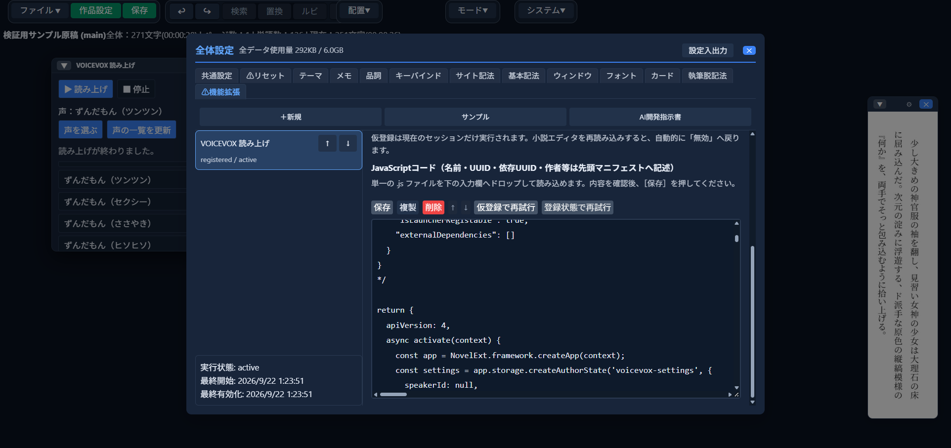Switch to メモ tab
951x448 pixels.
(x=344, y=76)
